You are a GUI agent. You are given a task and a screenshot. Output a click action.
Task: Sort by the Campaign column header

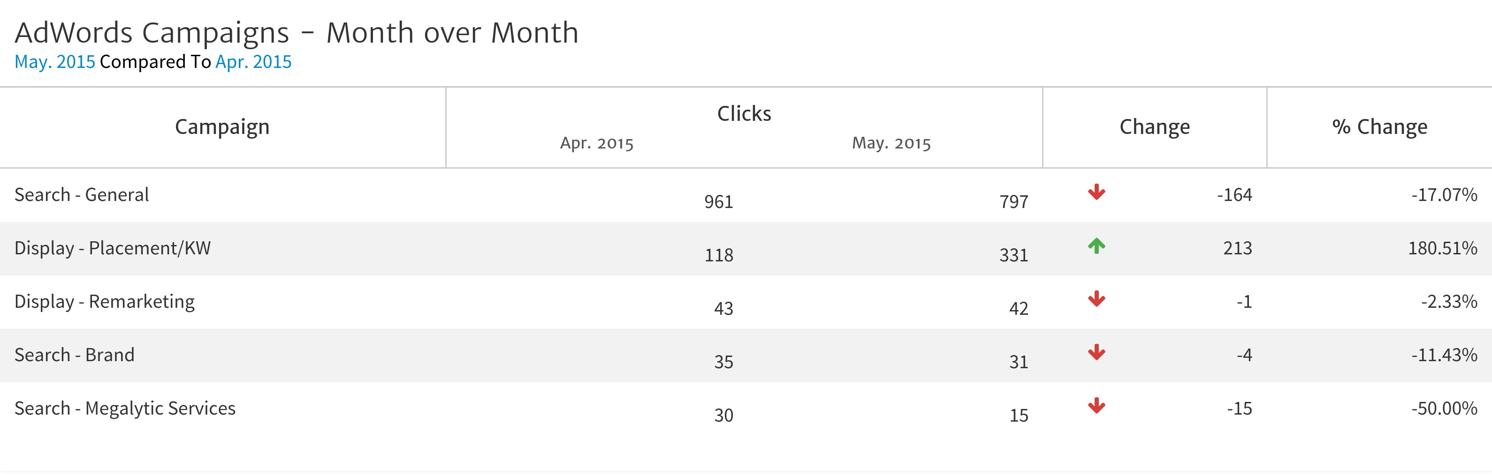point(222,126)
